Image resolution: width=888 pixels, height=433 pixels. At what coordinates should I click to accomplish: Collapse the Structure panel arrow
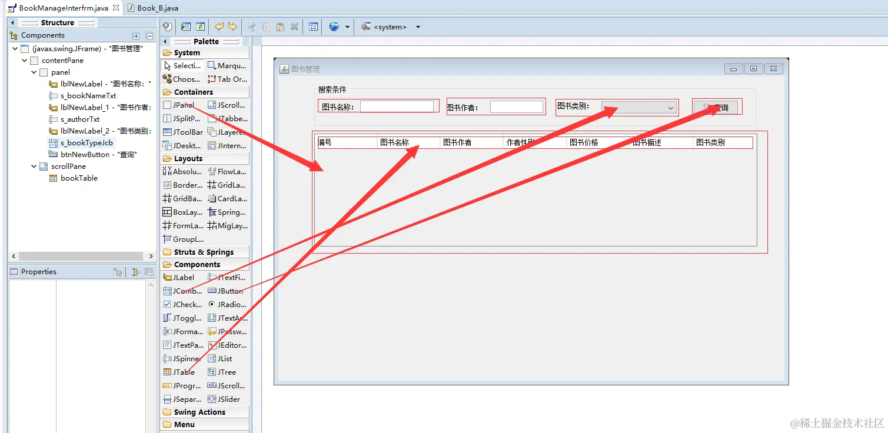tap(12, 23)
